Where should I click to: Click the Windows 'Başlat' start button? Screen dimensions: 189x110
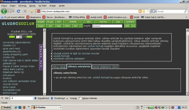pyautogui.click(x=6, y=107)
